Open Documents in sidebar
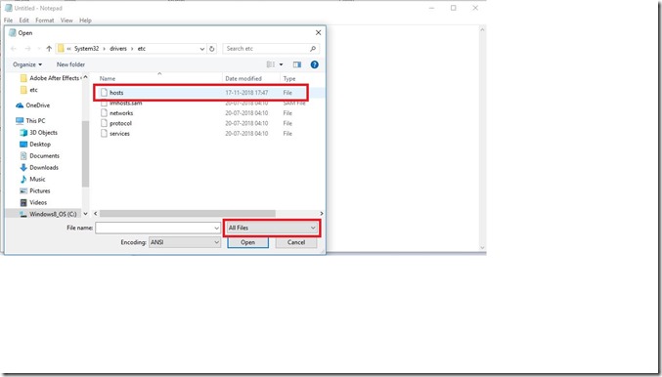This screenshot has height=377, width=662. click(40, 156)
